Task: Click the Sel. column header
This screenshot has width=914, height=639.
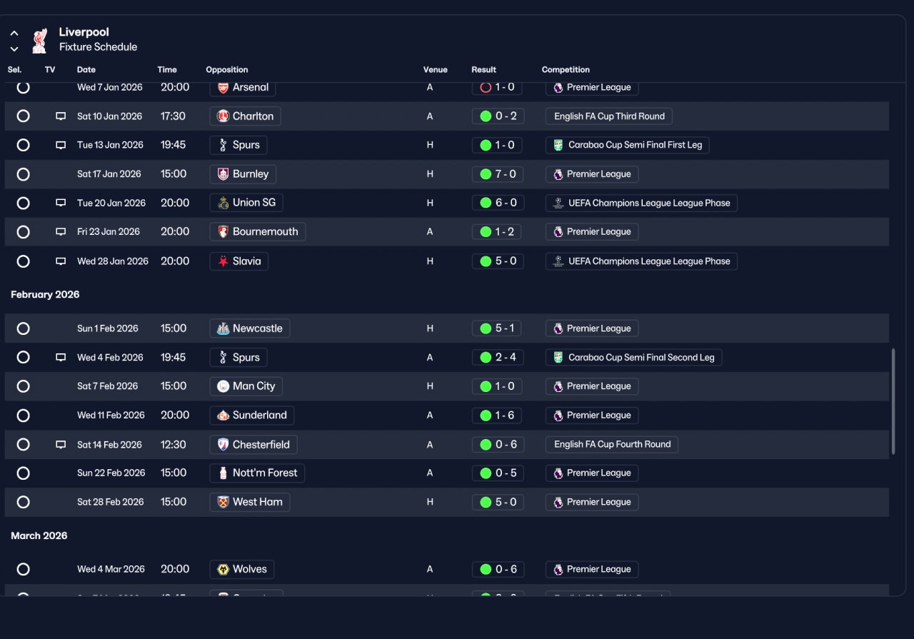Action: 15,70
